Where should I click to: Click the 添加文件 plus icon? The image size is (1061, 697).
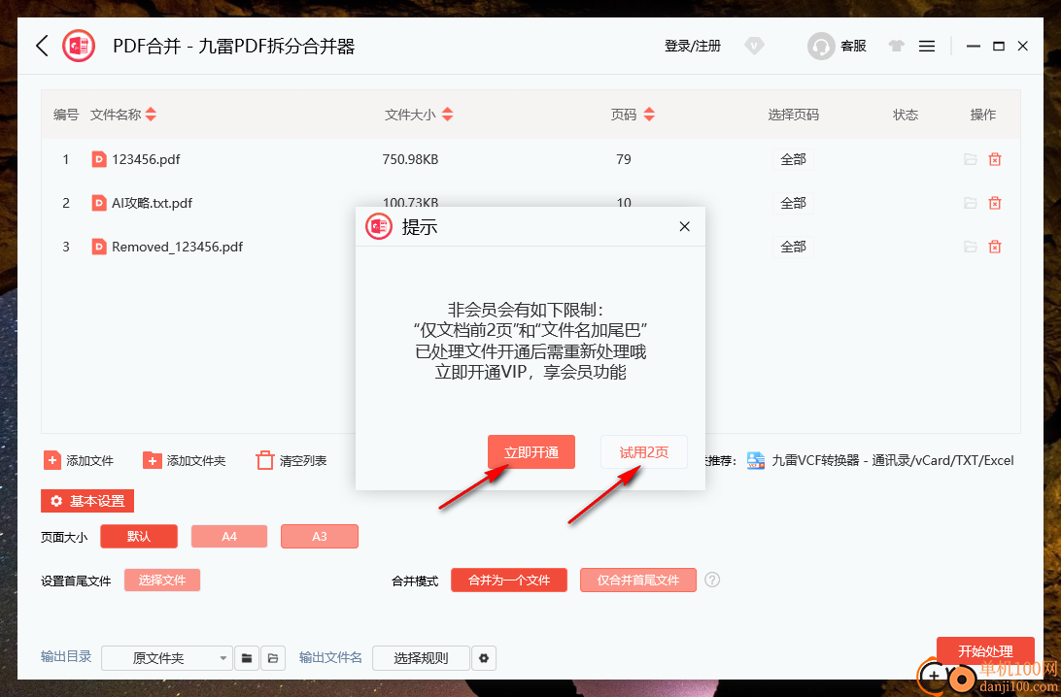pos(52,460)
